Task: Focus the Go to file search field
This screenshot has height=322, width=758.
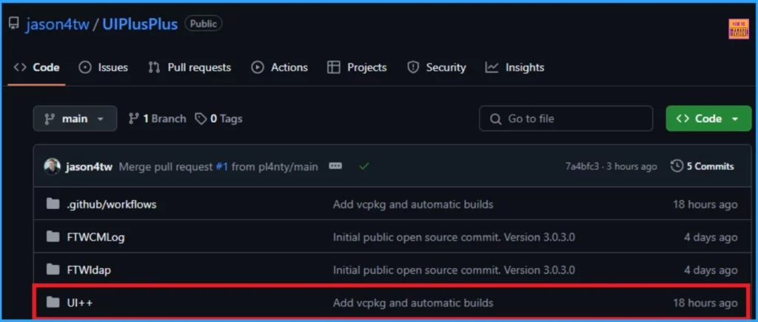Action: (x=566, y=119)
